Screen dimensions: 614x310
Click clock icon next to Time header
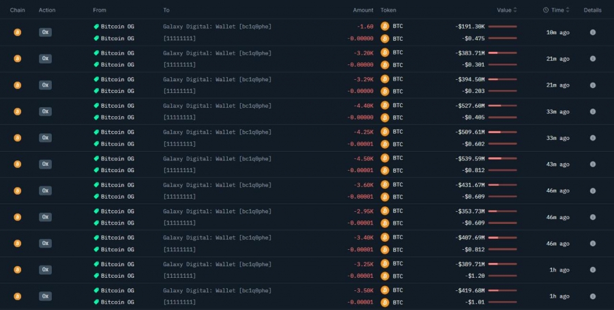tap(546, 10)
